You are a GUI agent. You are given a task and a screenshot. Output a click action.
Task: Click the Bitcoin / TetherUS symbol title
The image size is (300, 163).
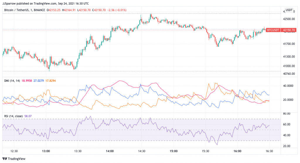point(17,10)
